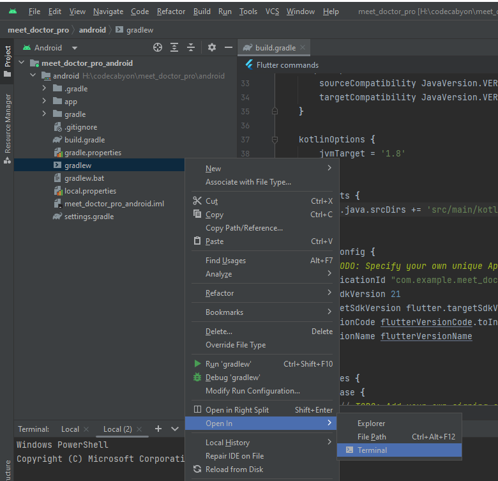Image resolution: width=498 pixels, height=481 pixels.
Task: Open Project panel settings gear
Action: pos(212,47)
